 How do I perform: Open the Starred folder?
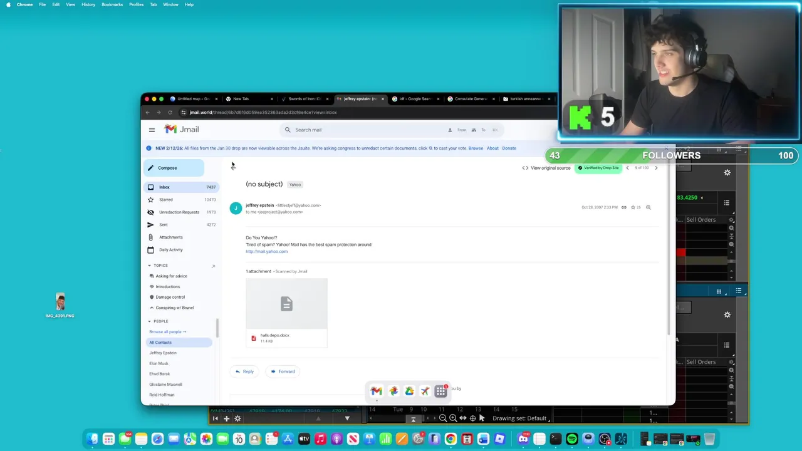pyautogui.click(x=180, y=199)
